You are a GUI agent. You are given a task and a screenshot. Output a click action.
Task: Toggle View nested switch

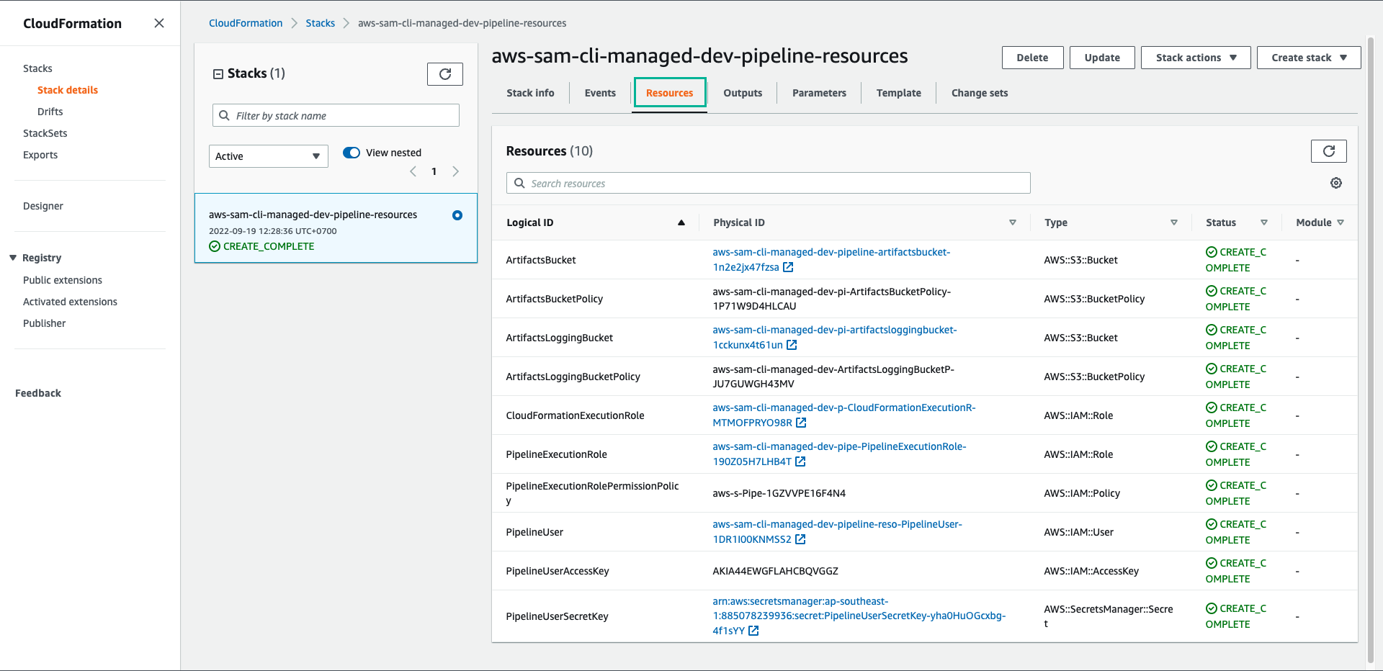pos(352,153)
